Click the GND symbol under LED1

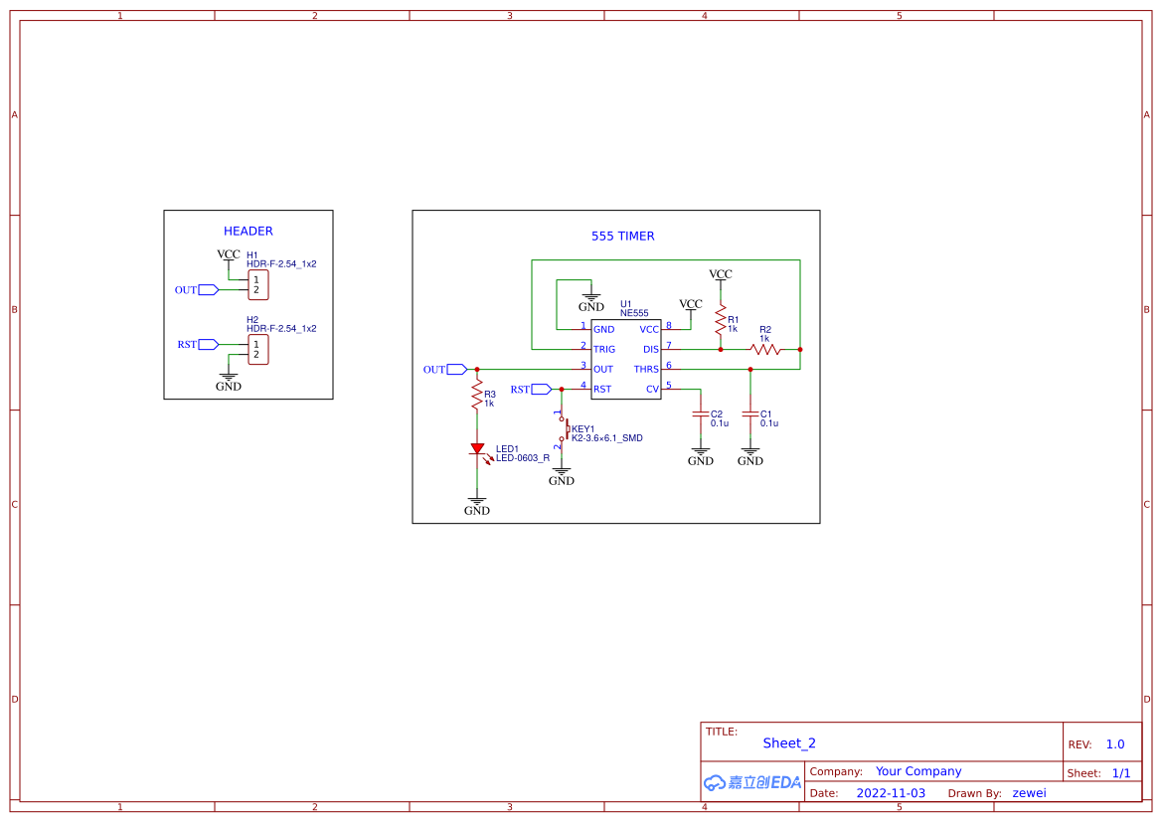[x=477, y=502]
